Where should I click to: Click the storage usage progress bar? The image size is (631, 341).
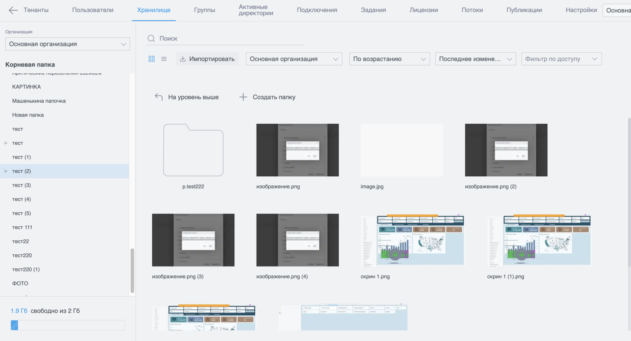(68, 325)
